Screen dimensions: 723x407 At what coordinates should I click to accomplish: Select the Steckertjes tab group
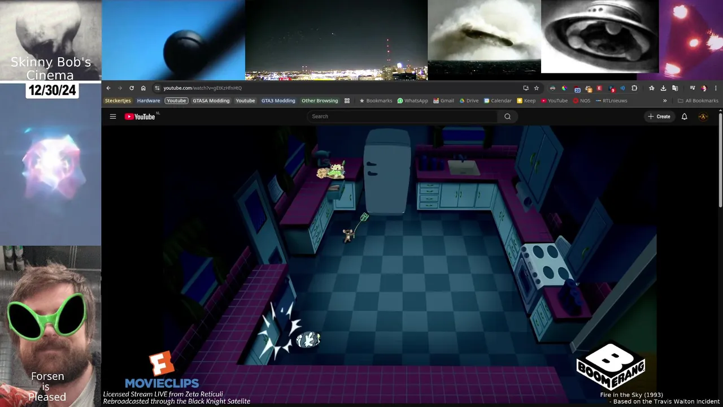pos(117,101)
